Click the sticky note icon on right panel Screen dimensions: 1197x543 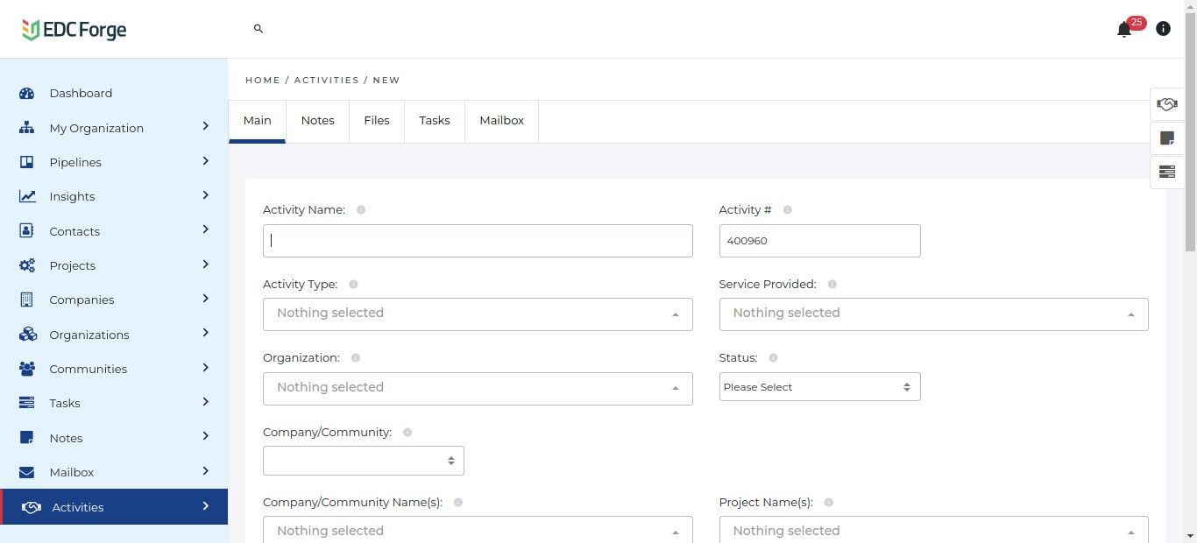coord(1166,138)
